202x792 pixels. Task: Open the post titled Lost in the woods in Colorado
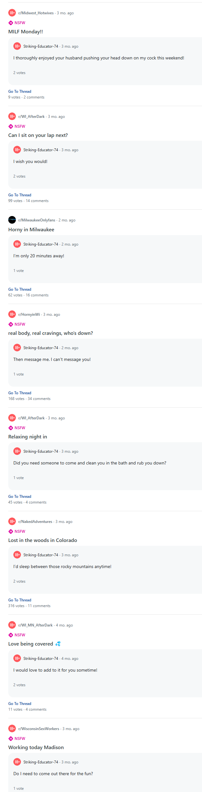pos(42,540)
